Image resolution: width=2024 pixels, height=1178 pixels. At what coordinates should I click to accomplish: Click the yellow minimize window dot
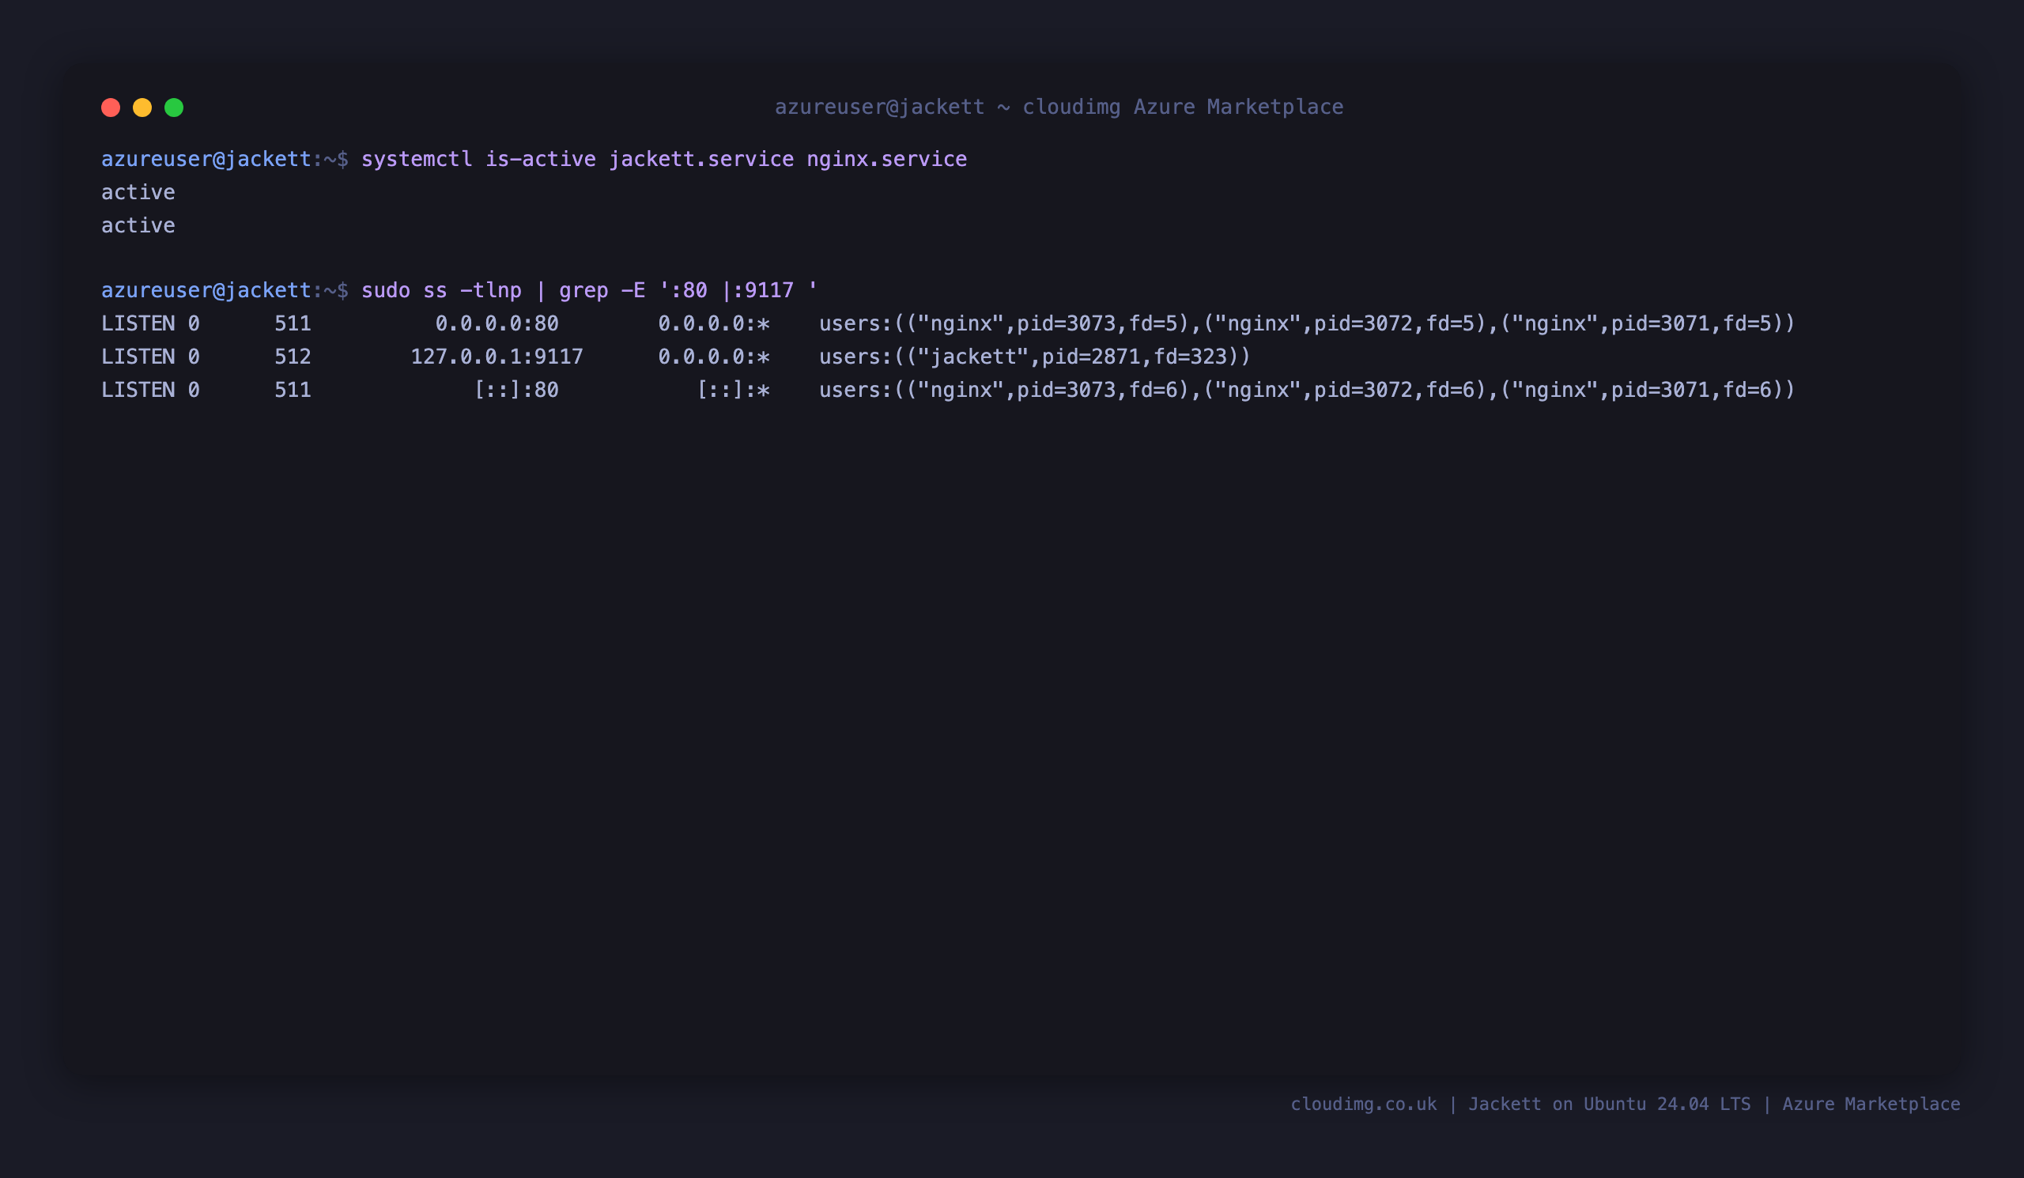pyautogui.click(x=142, y=108)
